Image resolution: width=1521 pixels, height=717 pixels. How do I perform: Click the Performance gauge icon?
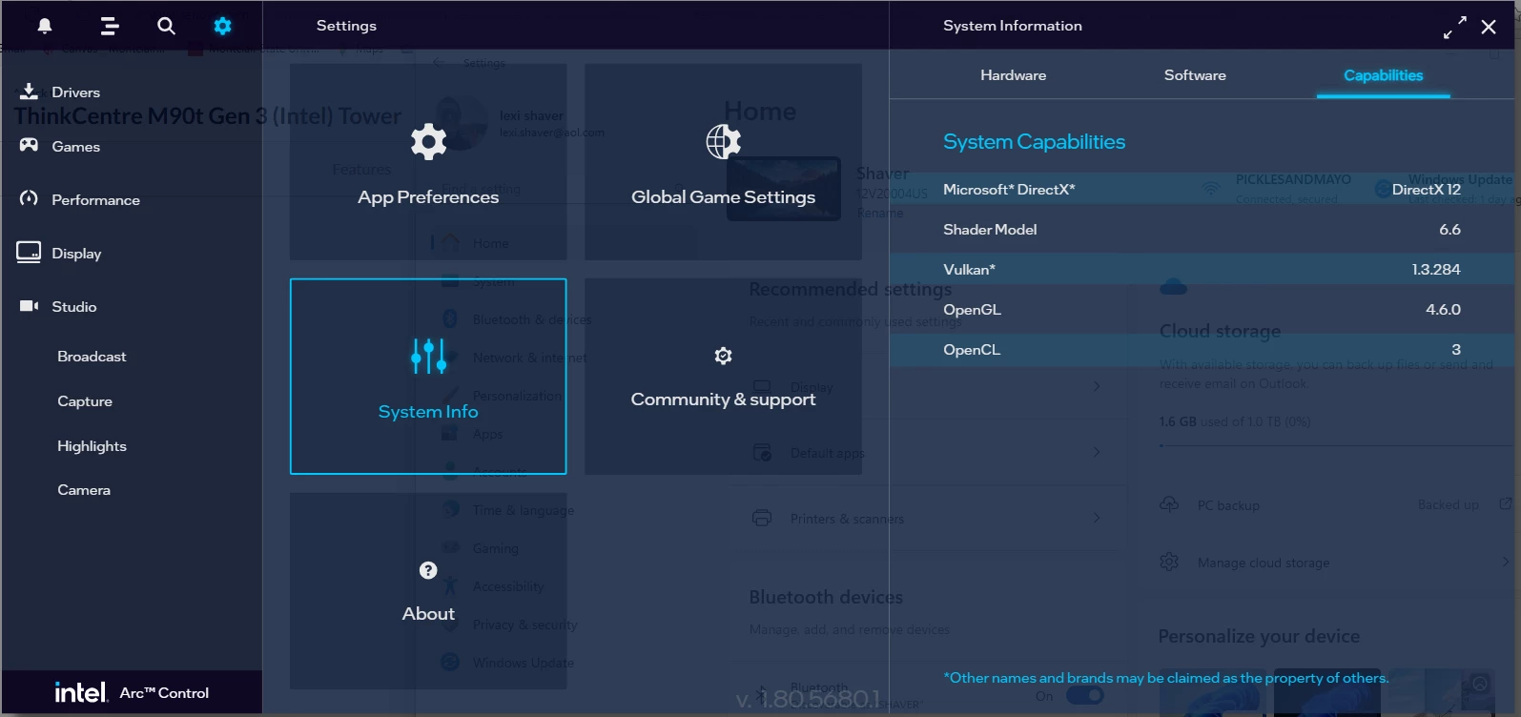coord(30,198)
